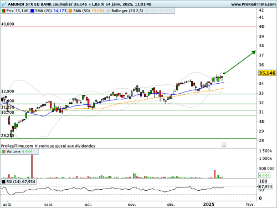Screen dimensions: 277x208
Task: Click the red-green Prix legend icon
Action: click(3, 11)
